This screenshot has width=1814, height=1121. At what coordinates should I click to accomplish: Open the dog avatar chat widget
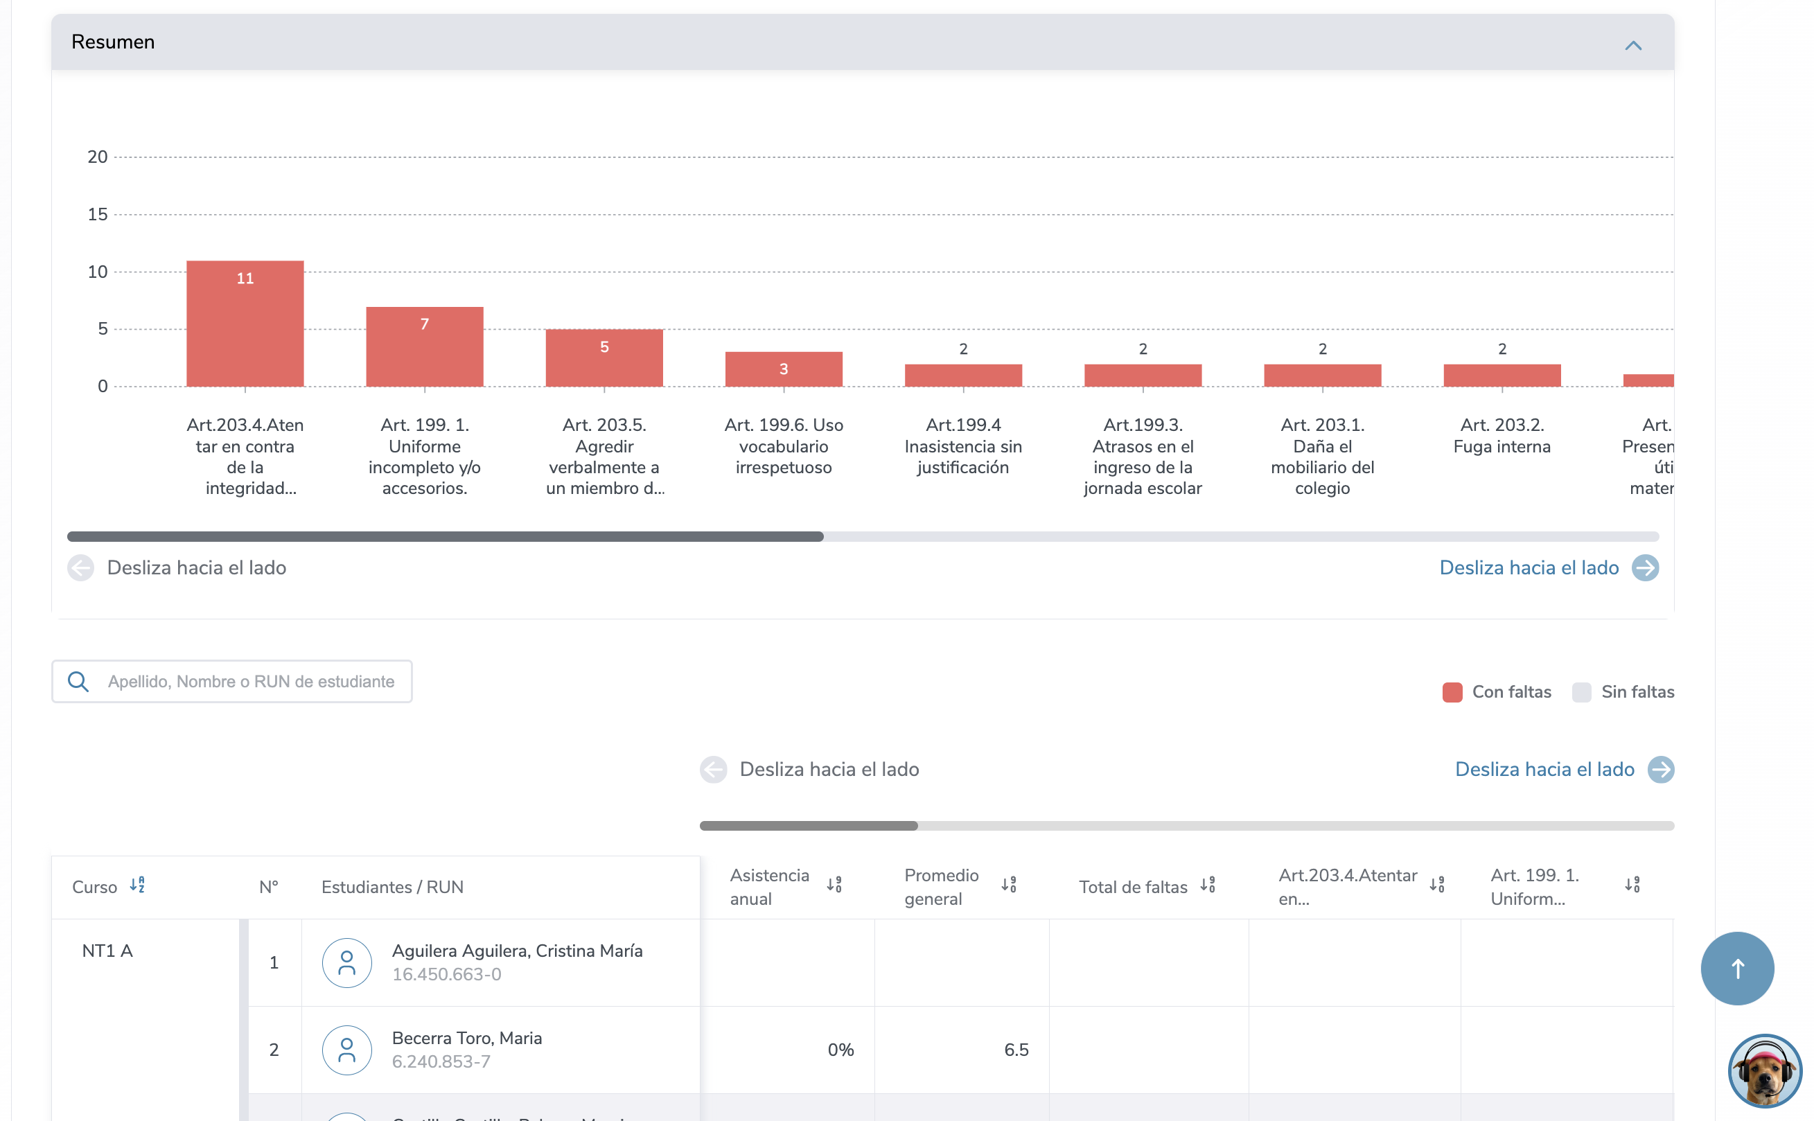1763,1070
